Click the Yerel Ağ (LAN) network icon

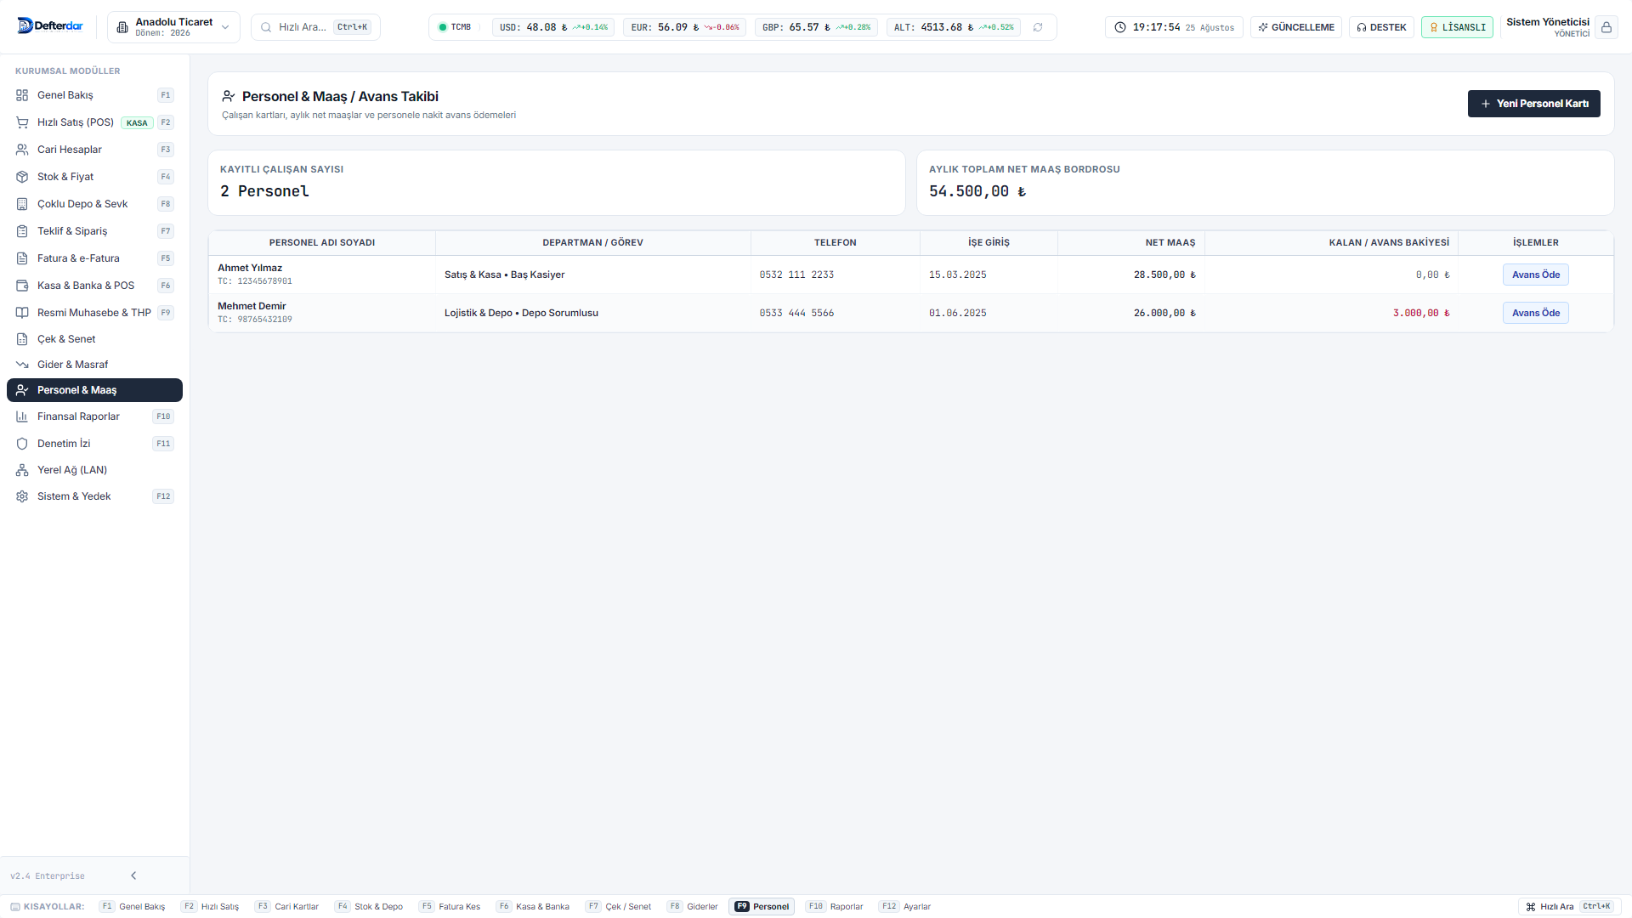click(x=22, y=470)
